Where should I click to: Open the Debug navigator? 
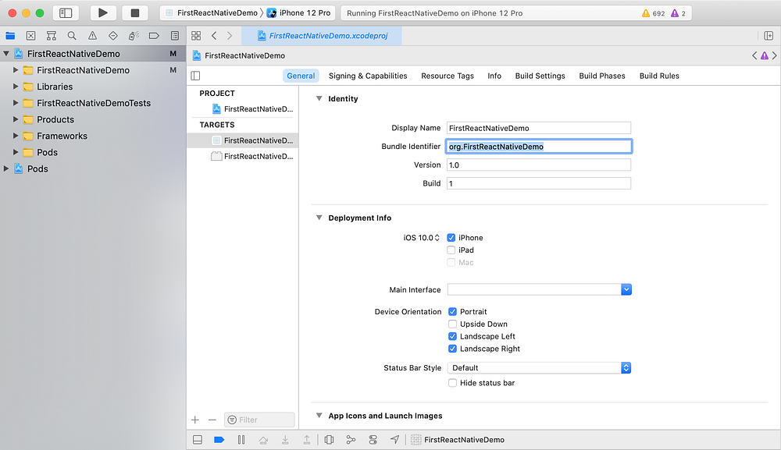134,36
